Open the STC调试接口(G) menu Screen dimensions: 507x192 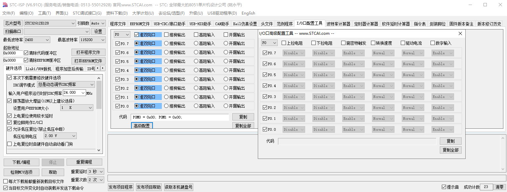coord(87,13)
